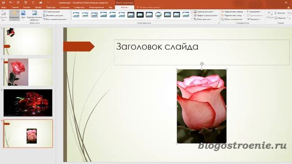Switch to the Переходы tab
292x164 pixels.
(51, 7)
